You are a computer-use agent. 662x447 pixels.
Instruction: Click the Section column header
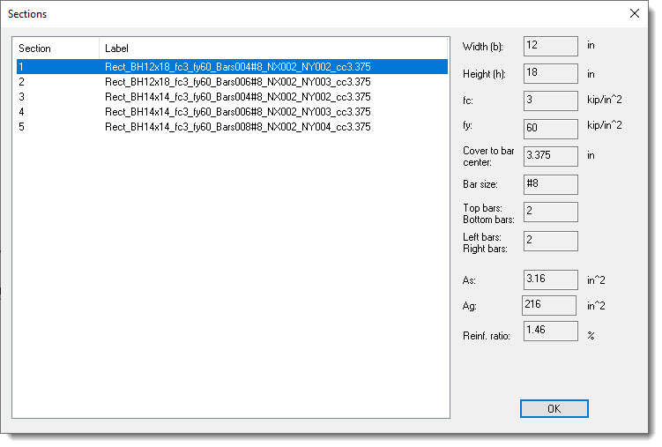(56, 48)
